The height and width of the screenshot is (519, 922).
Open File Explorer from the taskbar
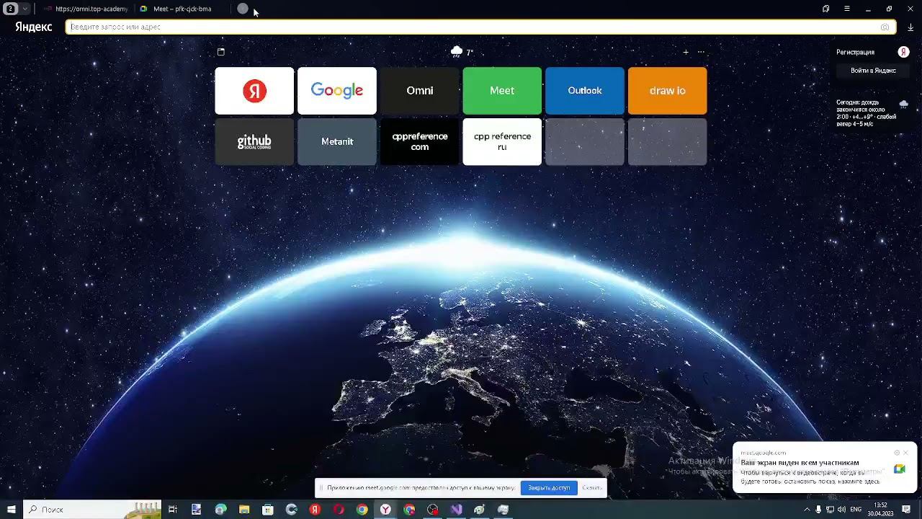coord(244,510)
